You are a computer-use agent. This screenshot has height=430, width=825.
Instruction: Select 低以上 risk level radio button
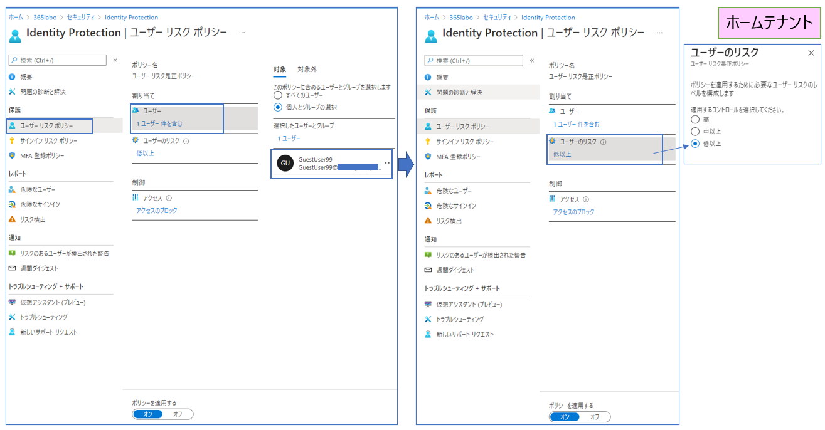[x=695, y=144]
